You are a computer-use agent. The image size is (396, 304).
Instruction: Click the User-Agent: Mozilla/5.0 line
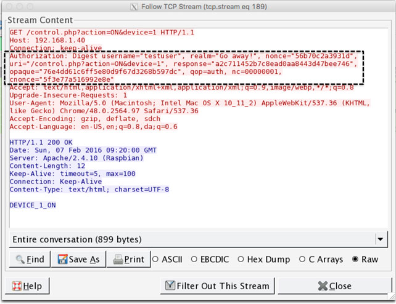189,103
